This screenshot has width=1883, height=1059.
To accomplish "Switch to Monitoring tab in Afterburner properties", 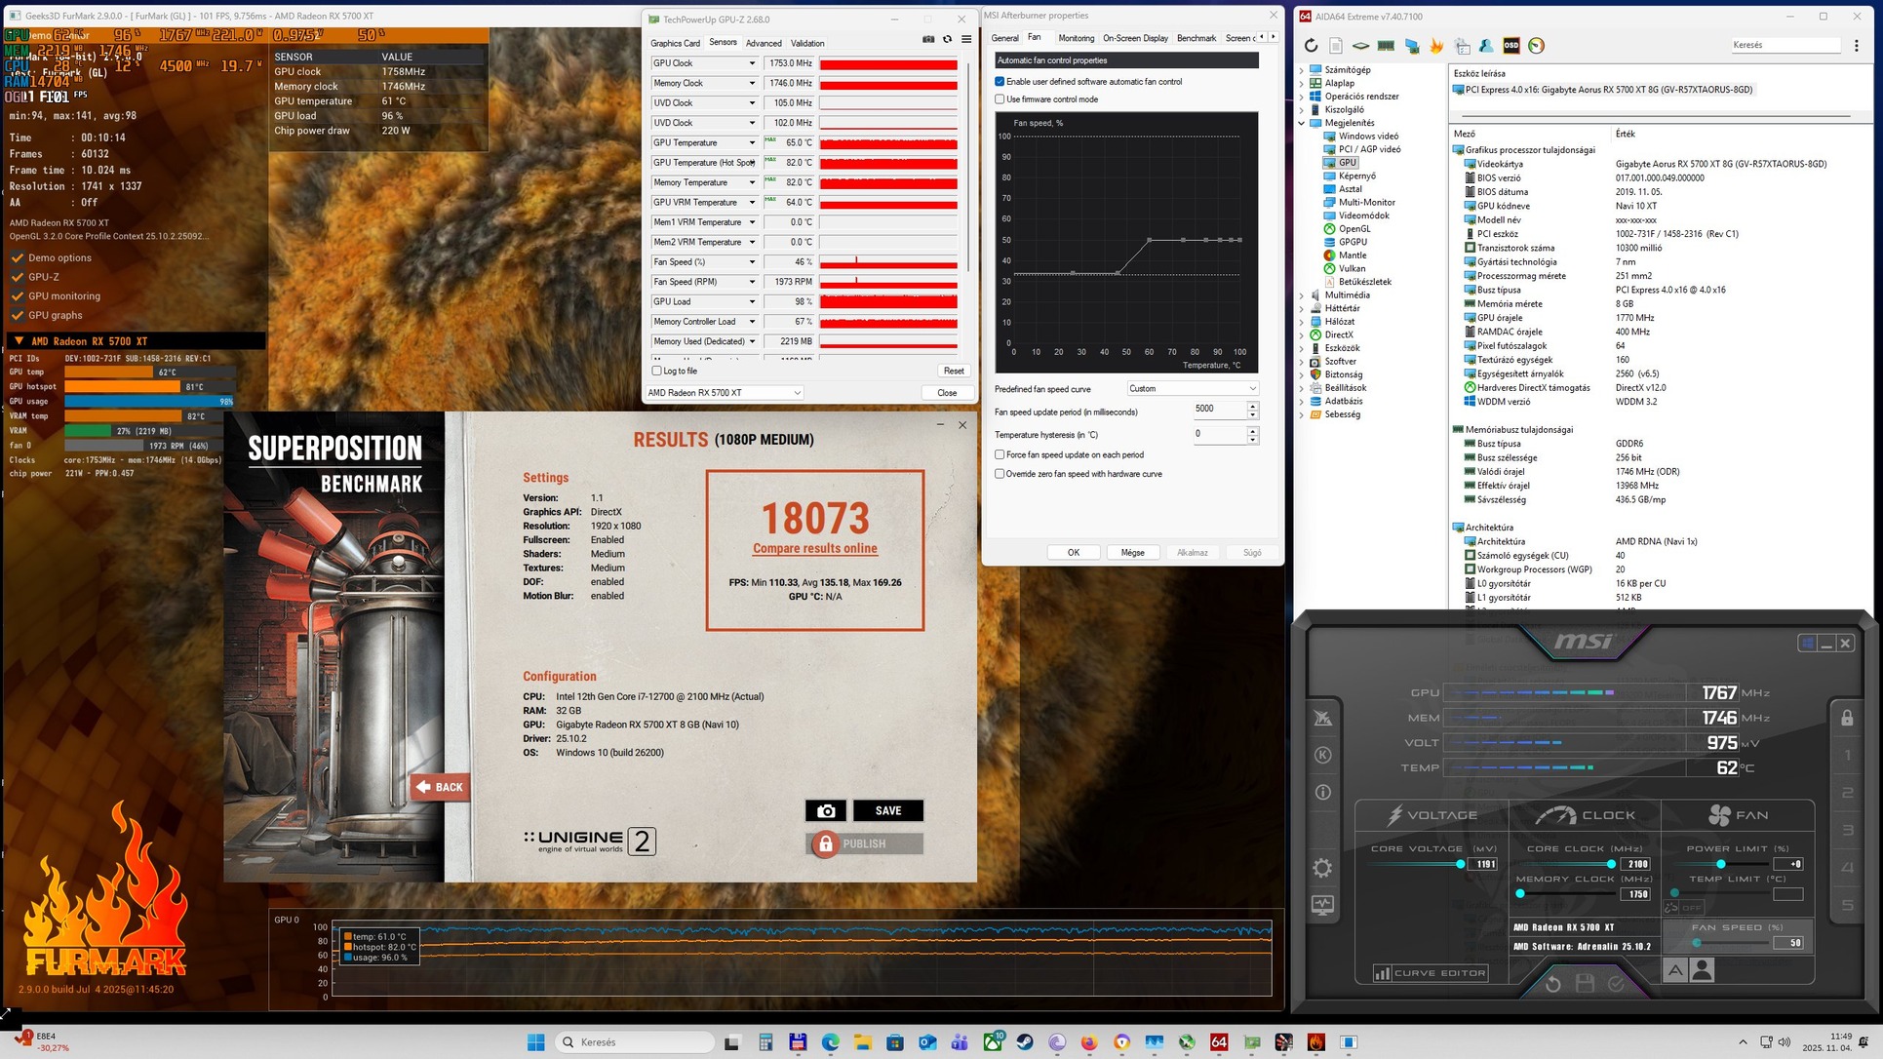I will [1076, 38].
